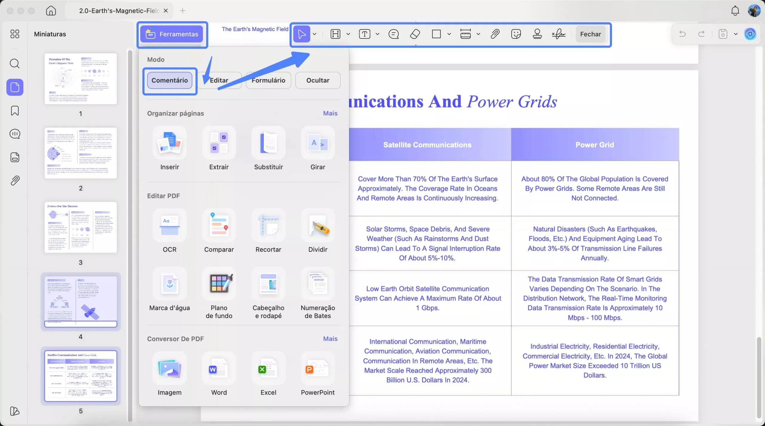
Task: Open the OCR tool
Action: pyautogui.click(x=169, y=226)
